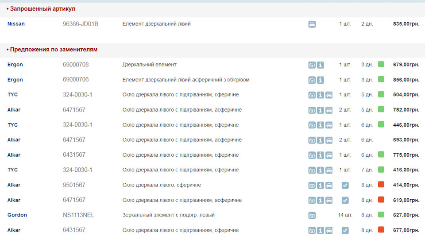The image size is (425, 236).
Task: View photo icon in TYC 446,00 row
Action: (312, 125)
